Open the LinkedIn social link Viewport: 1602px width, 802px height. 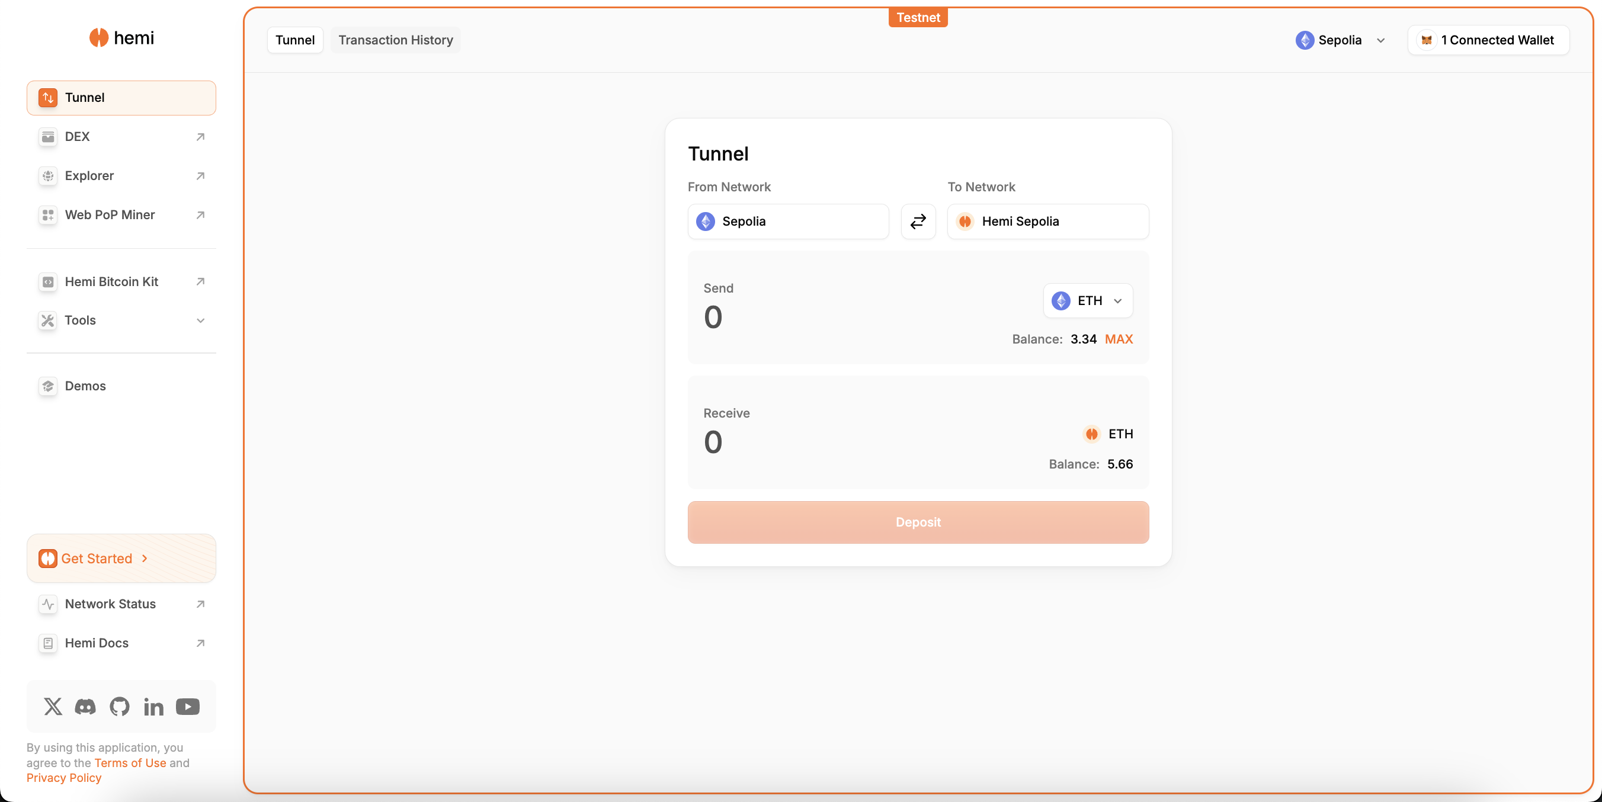point(153,707)
